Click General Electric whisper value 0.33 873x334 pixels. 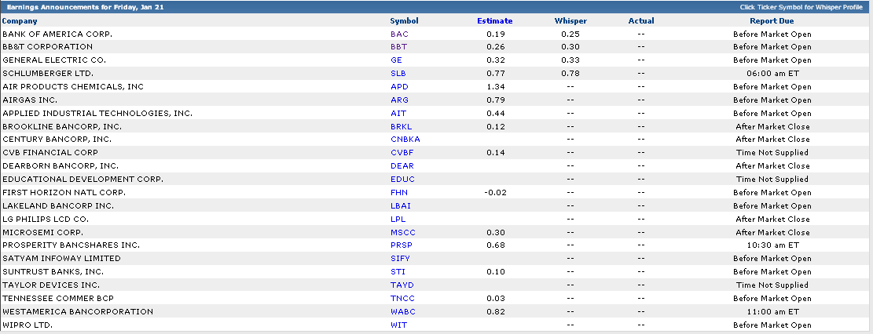point(570,60)
